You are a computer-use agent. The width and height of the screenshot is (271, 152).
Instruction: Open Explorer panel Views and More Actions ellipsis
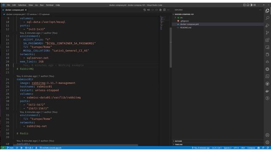point(260,10)
